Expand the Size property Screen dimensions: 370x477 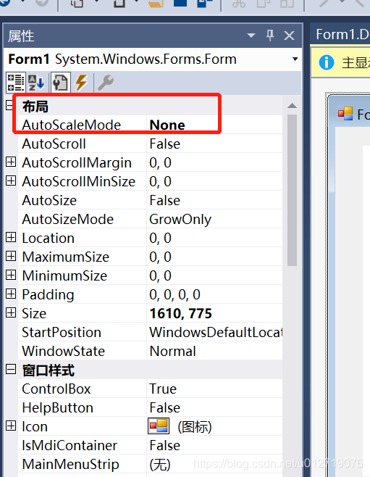11,313
